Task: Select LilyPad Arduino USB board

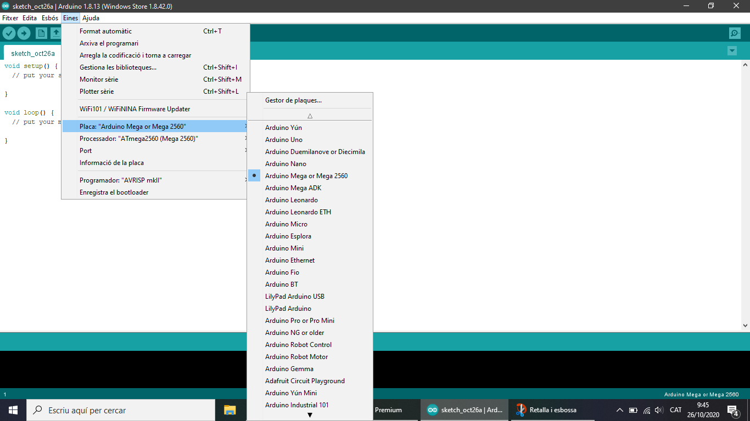Action: tap(310, 297)
